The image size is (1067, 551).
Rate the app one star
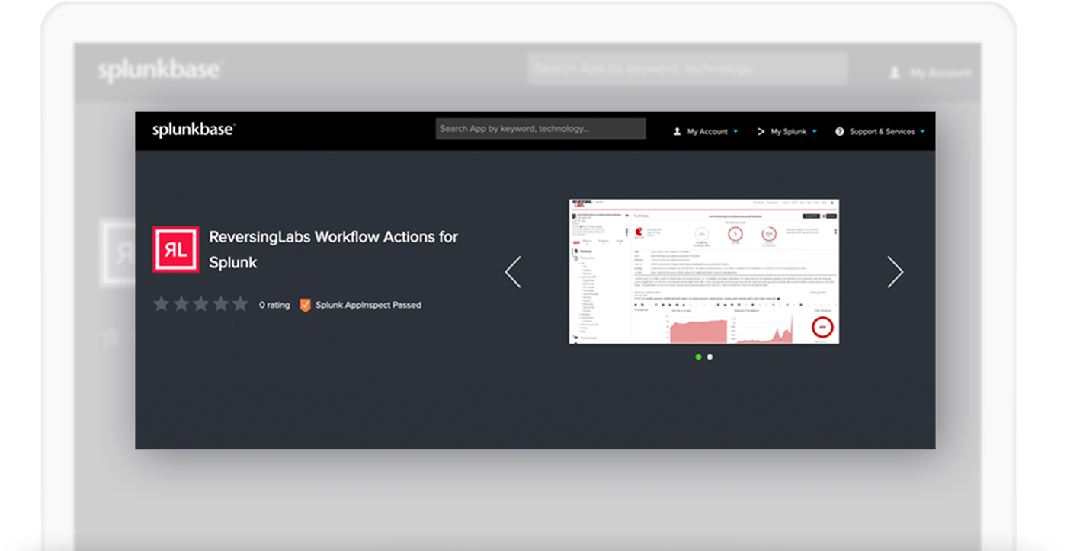(x=161, y=304)
